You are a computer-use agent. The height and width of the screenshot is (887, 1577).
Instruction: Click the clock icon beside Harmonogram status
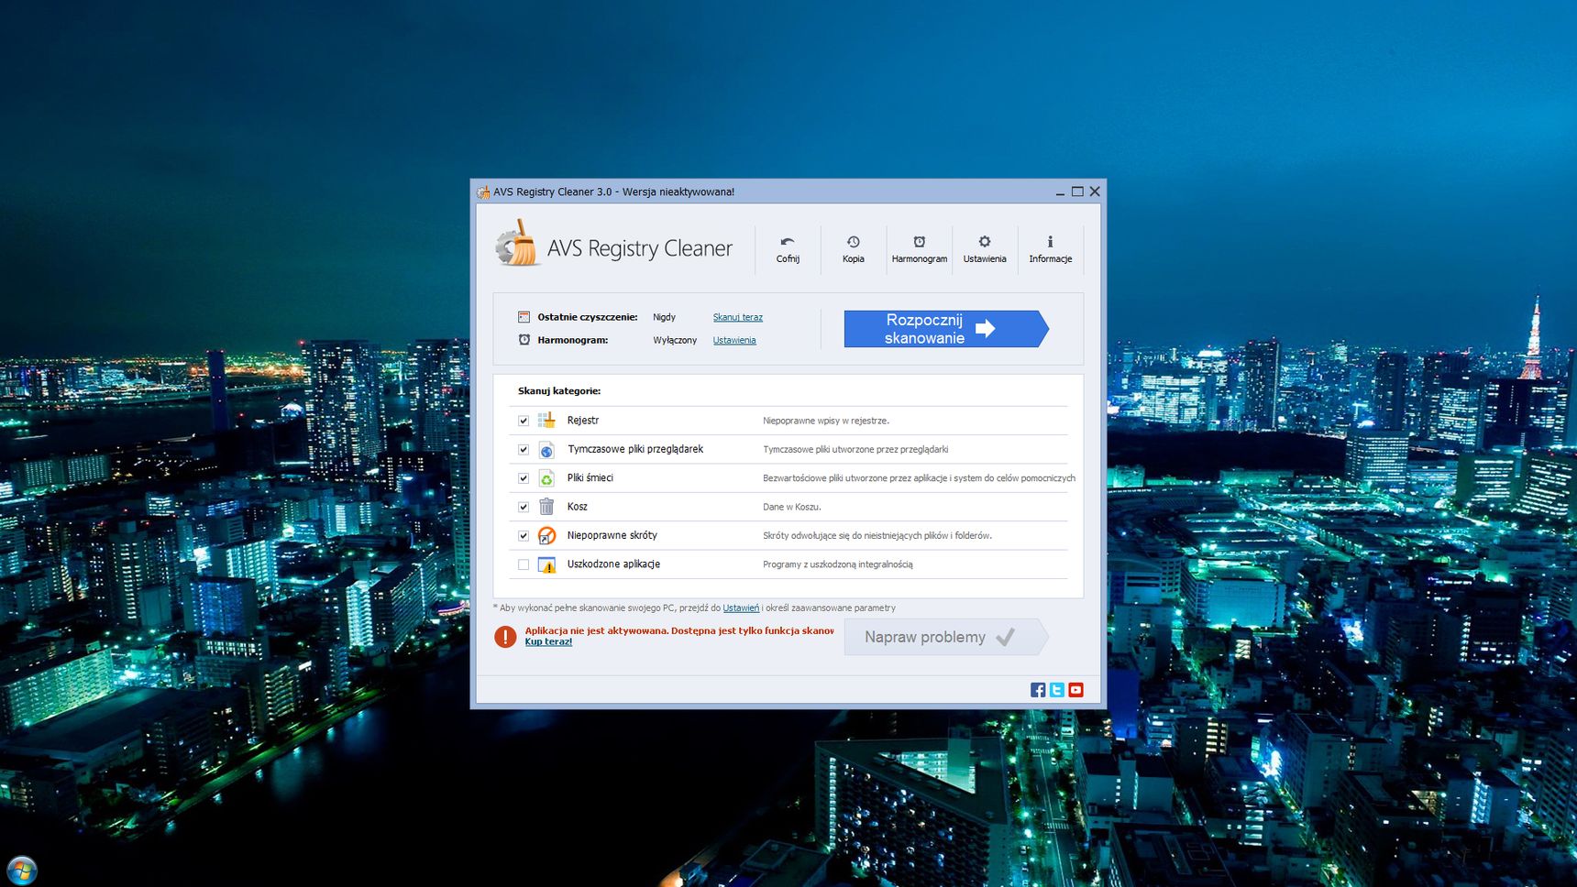coord(524,340)
